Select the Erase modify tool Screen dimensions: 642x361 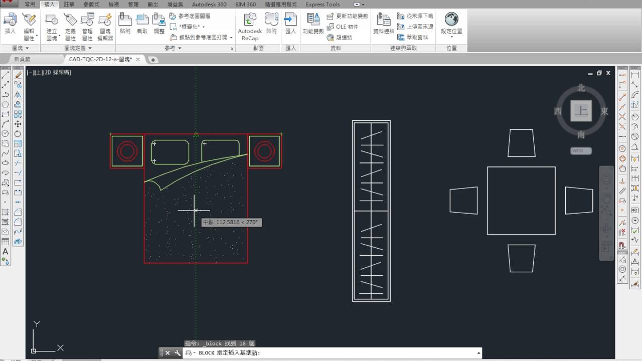pos(18,75)
